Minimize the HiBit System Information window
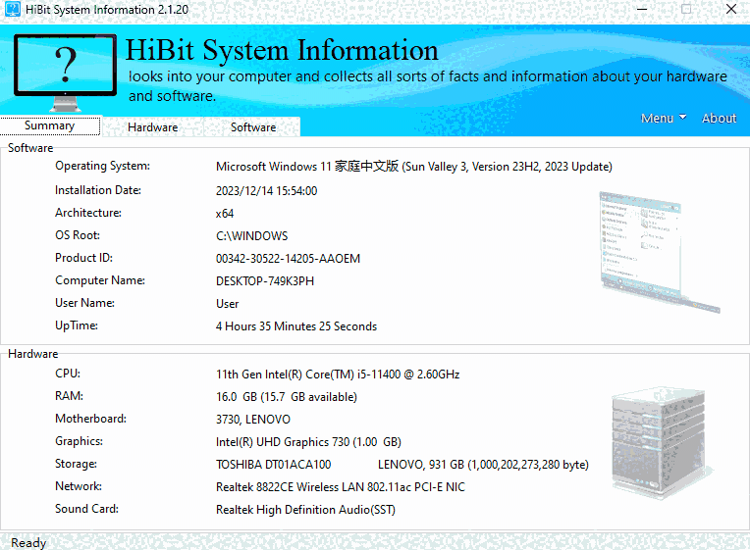 [642, 9]
